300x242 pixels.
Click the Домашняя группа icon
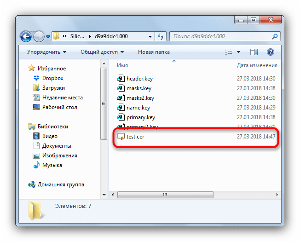(32, 184)
